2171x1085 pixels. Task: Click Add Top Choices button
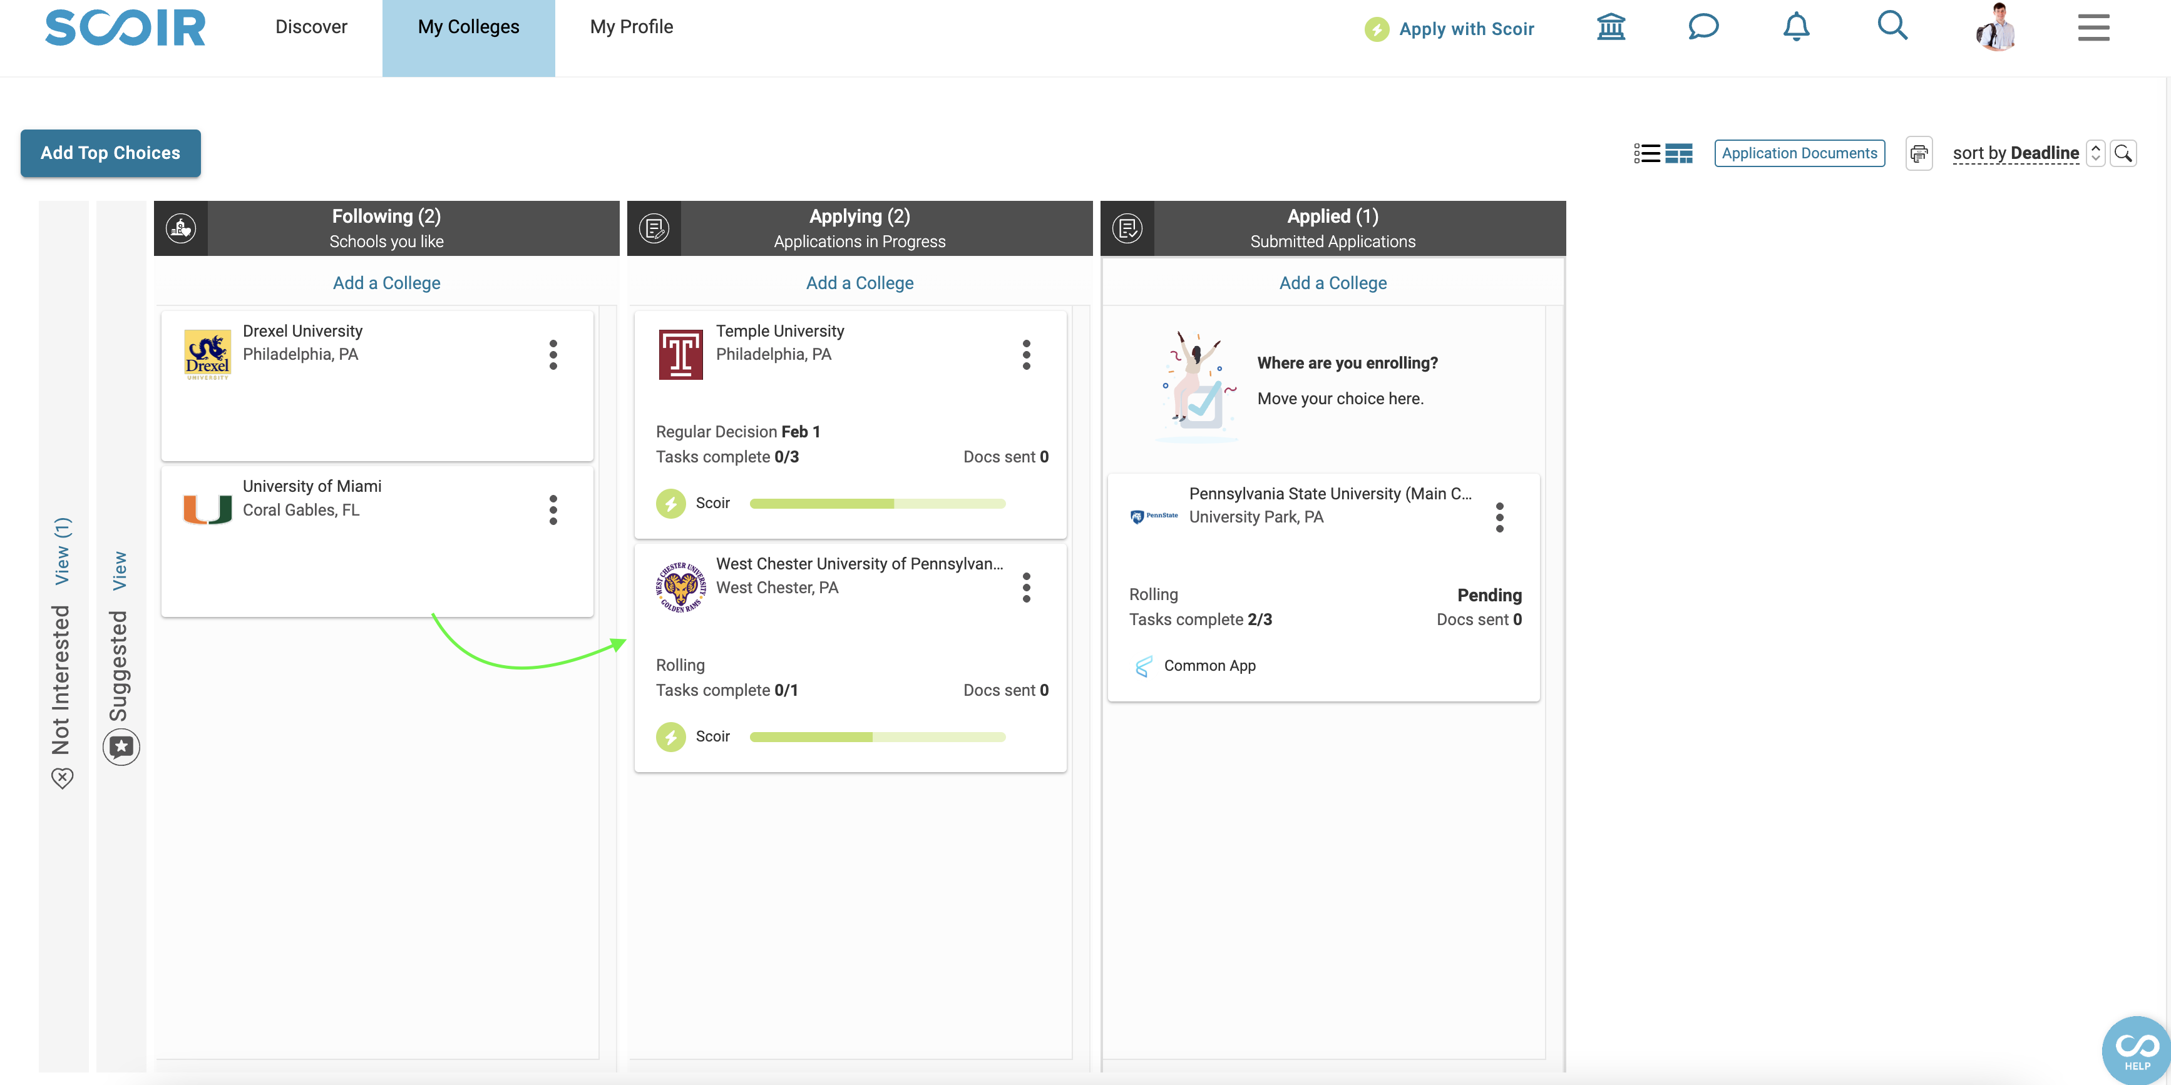[x=110, y=153]
